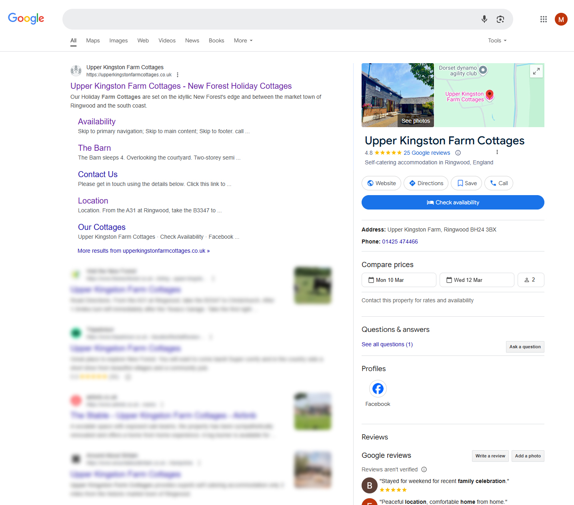The image size is (574, 505).
Task: Open the Availability sitelink
Action: pos(97,122)
